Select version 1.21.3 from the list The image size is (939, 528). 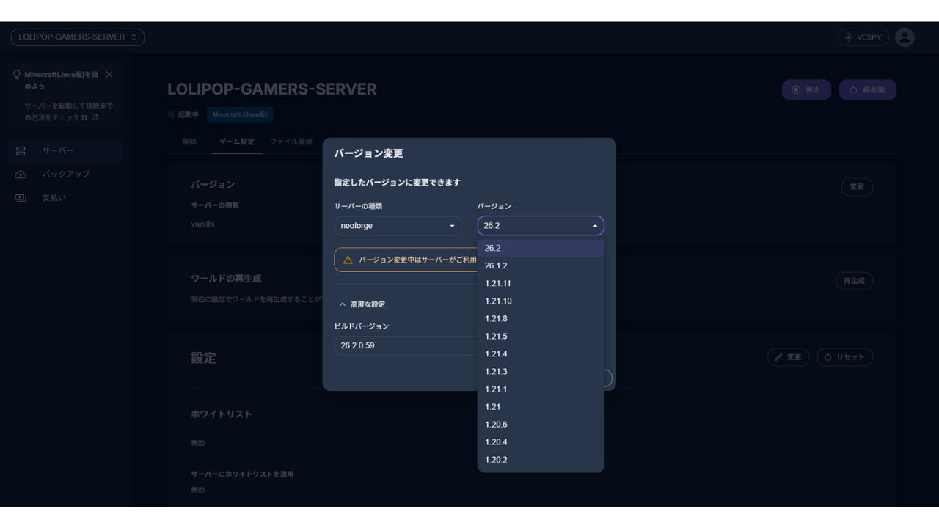click(541, 371)
